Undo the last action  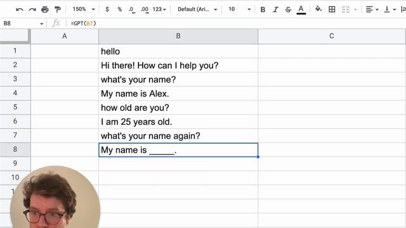20,9
